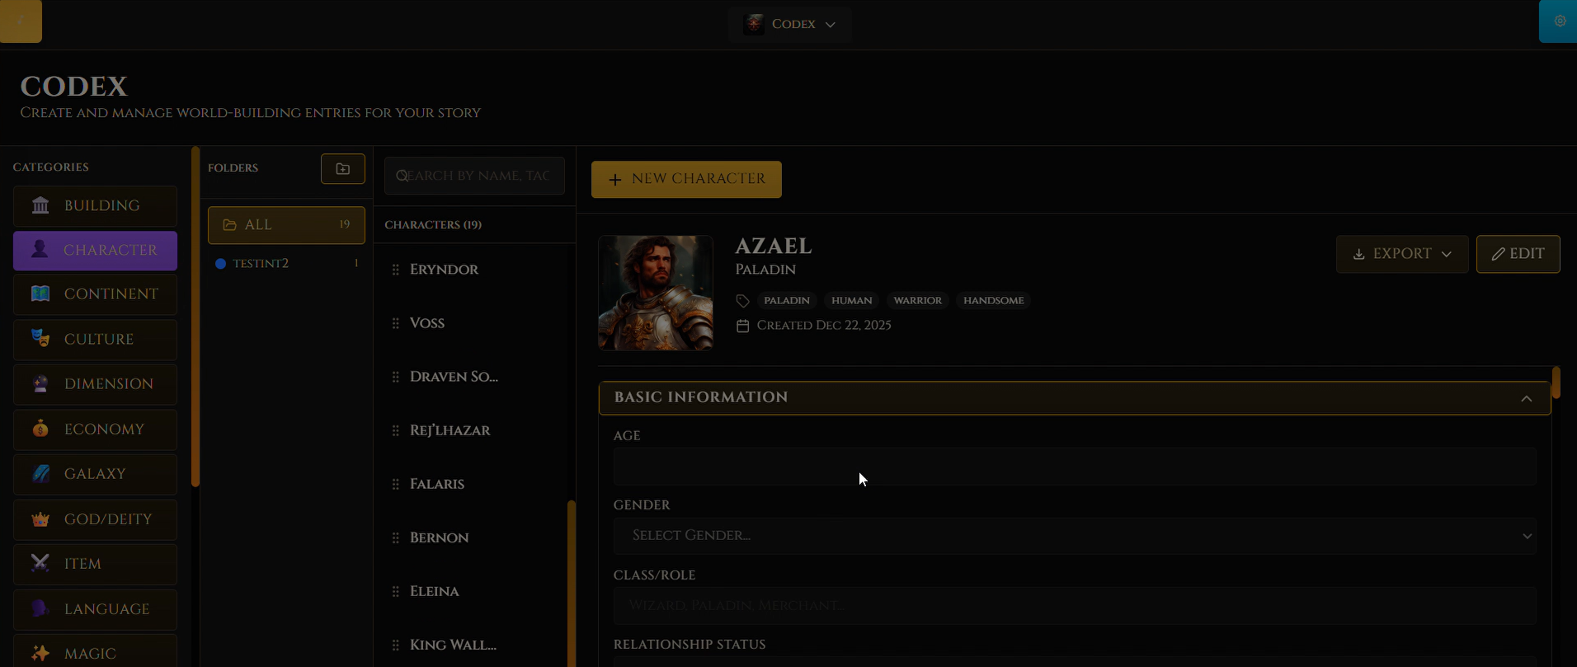Collapse the Basic Information section

point(1526,398)
